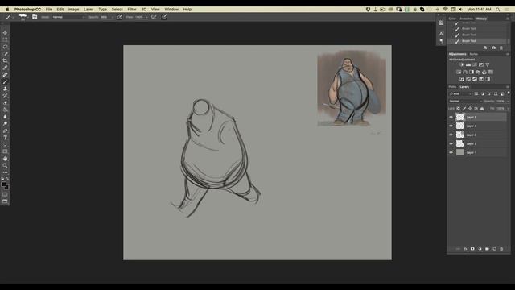Open the Window menu
This screenshot has height=290, width=515.
[x=171, y=9]
